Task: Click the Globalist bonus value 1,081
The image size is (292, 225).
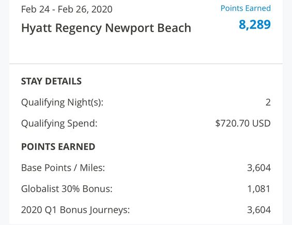Action: click(259, 189)
